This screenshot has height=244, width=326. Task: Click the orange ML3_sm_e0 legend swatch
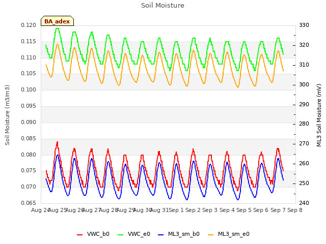tap(210, 235)
